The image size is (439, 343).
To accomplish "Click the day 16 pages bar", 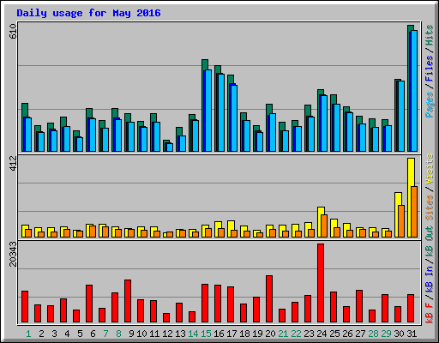I will 221,113.
